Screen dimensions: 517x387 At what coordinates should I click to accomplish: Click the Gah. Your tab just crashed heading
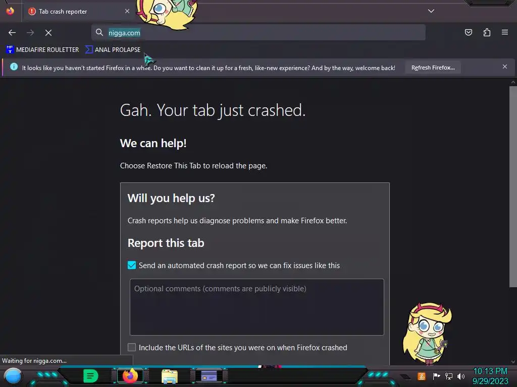[213, 110]
